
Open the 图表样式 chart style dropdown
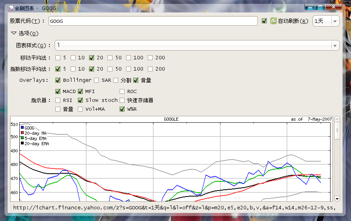click(197, 45)
